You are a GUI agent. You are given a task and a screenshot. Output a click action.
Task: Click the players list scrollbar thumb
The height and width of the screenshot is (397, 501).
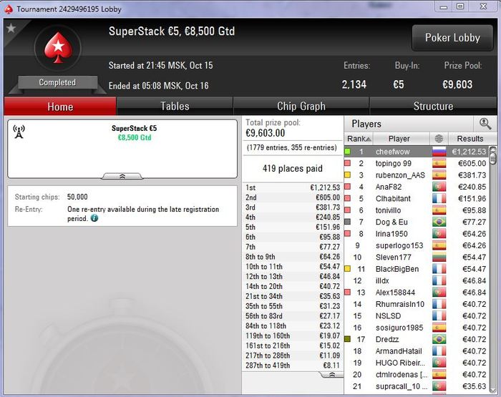coord(493,158)
